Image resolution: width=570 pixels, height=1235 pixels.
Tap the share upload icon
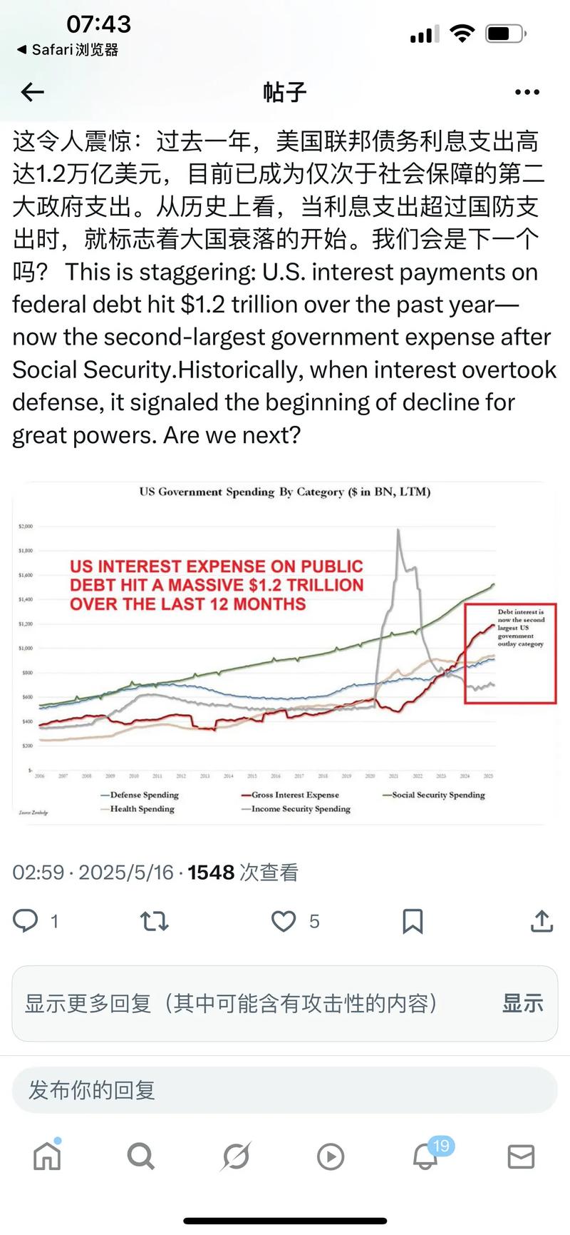click(x=541, y=921)
